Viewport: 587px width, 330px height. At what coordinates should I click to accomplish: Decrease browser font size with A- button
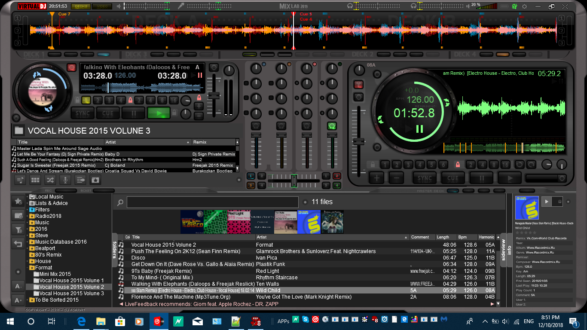tap(18, 287)
